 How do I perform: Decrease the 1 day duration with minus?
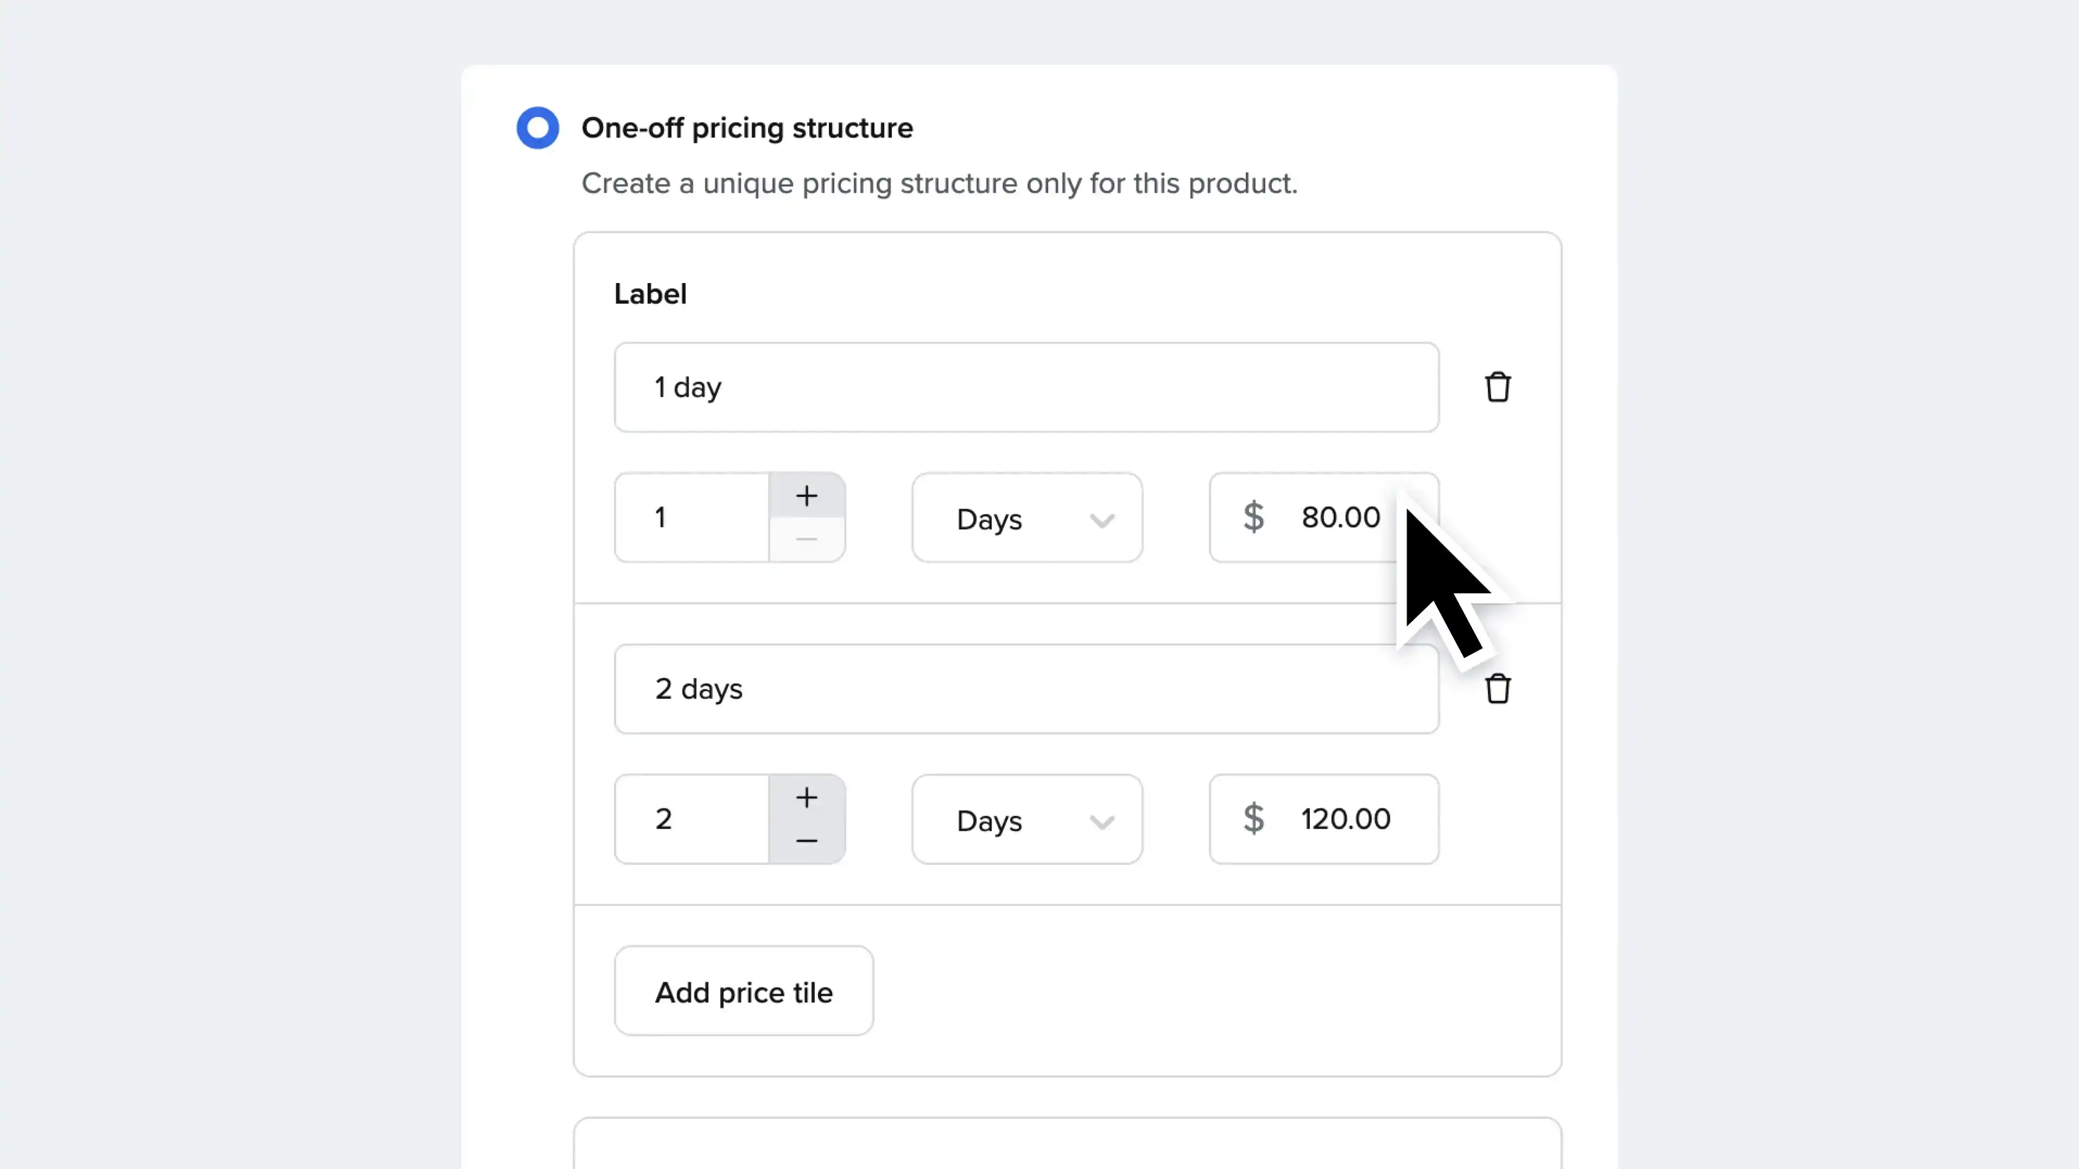coord(806,539)
